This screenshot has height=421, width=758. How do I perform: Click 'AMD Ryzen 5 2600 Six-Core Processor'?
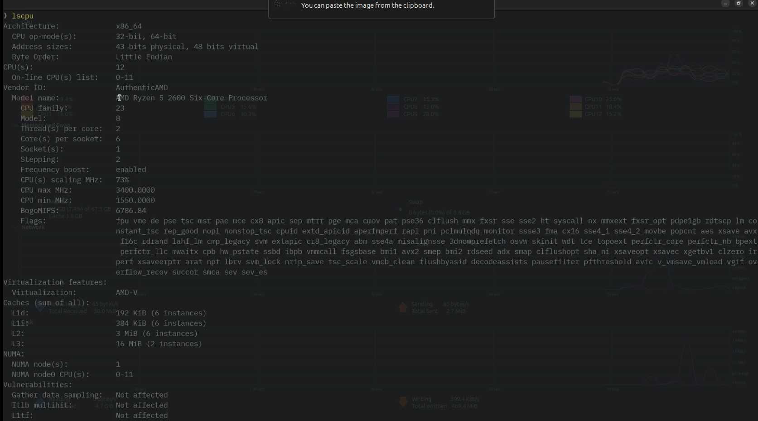[x=191, y=98]
